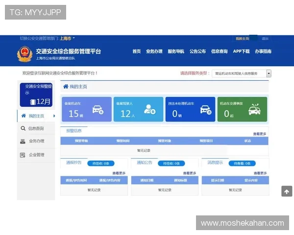
Task: Open 服务导航 in top navigation
Action: [176, 51]
